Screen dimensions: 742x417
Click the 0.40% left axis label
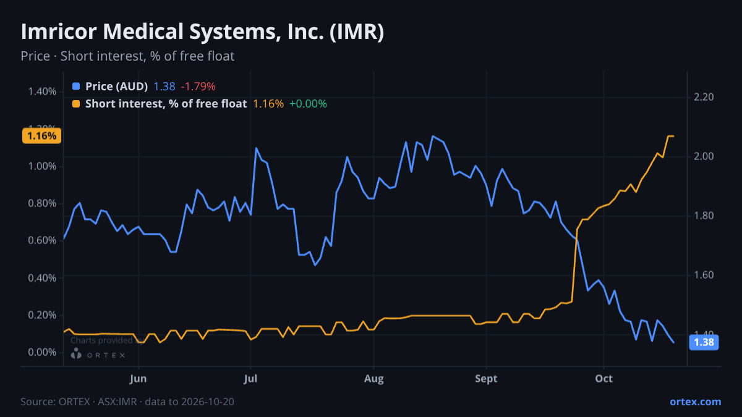point(42,278)
